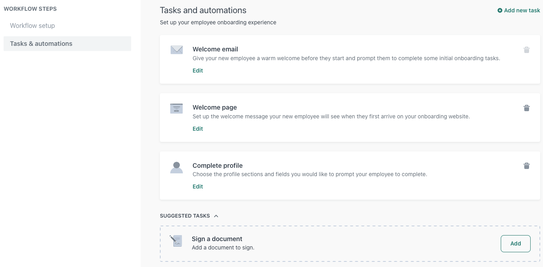Click 'Give your new employee a warm welcome' description
The width and height of the screenshot is (543, 267).
click(x=346, y=58)
